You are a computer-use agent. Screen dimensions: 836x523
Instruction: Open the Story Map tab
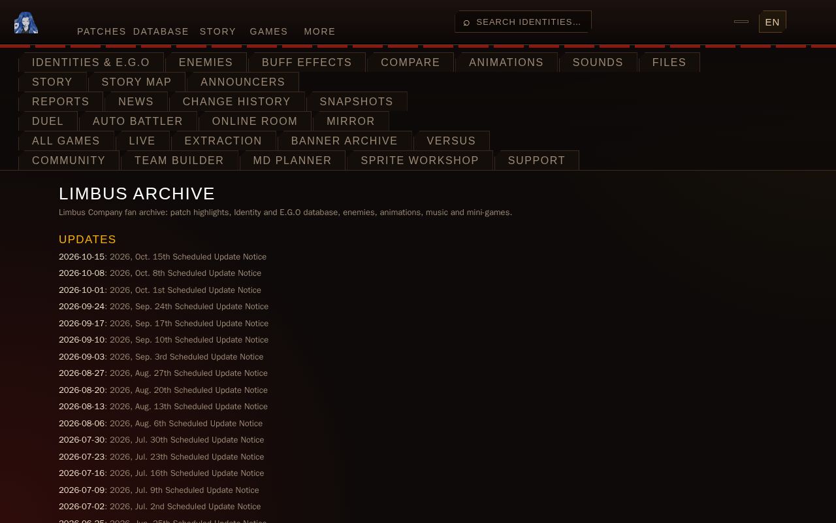(x=137, y=82)
